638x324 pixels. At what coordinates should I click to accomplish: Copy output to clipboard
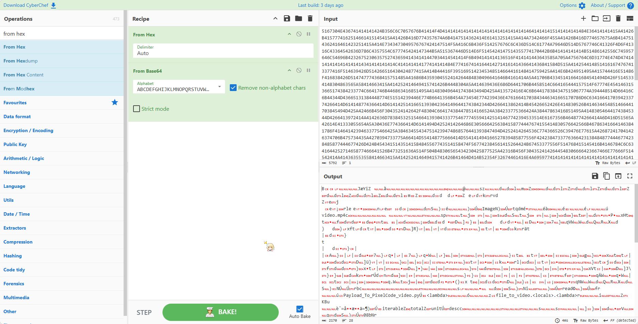click(x=606, y=176)
